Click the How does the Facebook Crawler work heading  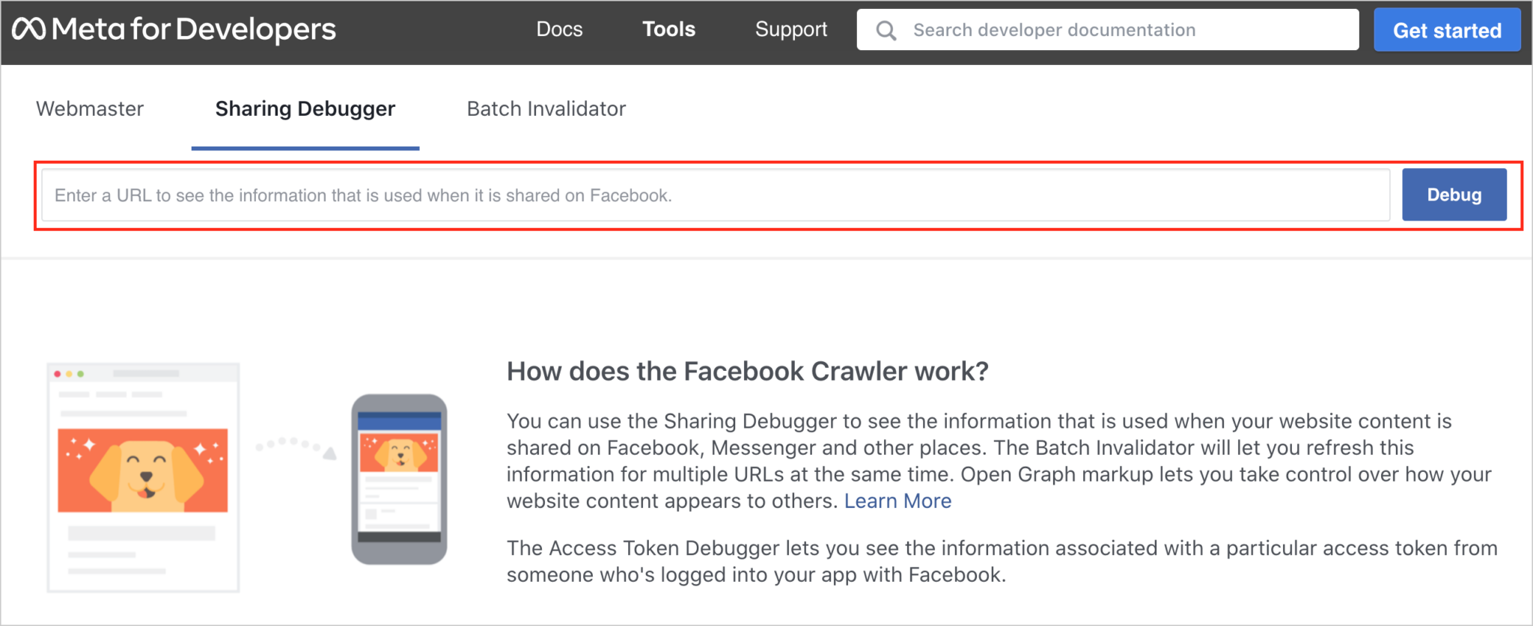click(748, 371)
